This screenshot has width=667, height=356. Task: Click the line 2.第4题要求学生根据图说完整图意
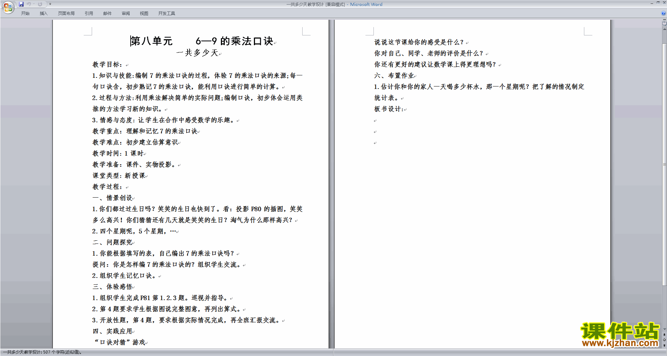coord(167,309)
